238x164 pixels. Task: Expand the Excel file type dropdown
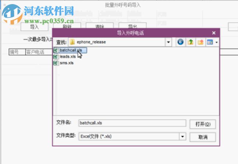pyautogui.click(x=182, y=136)
